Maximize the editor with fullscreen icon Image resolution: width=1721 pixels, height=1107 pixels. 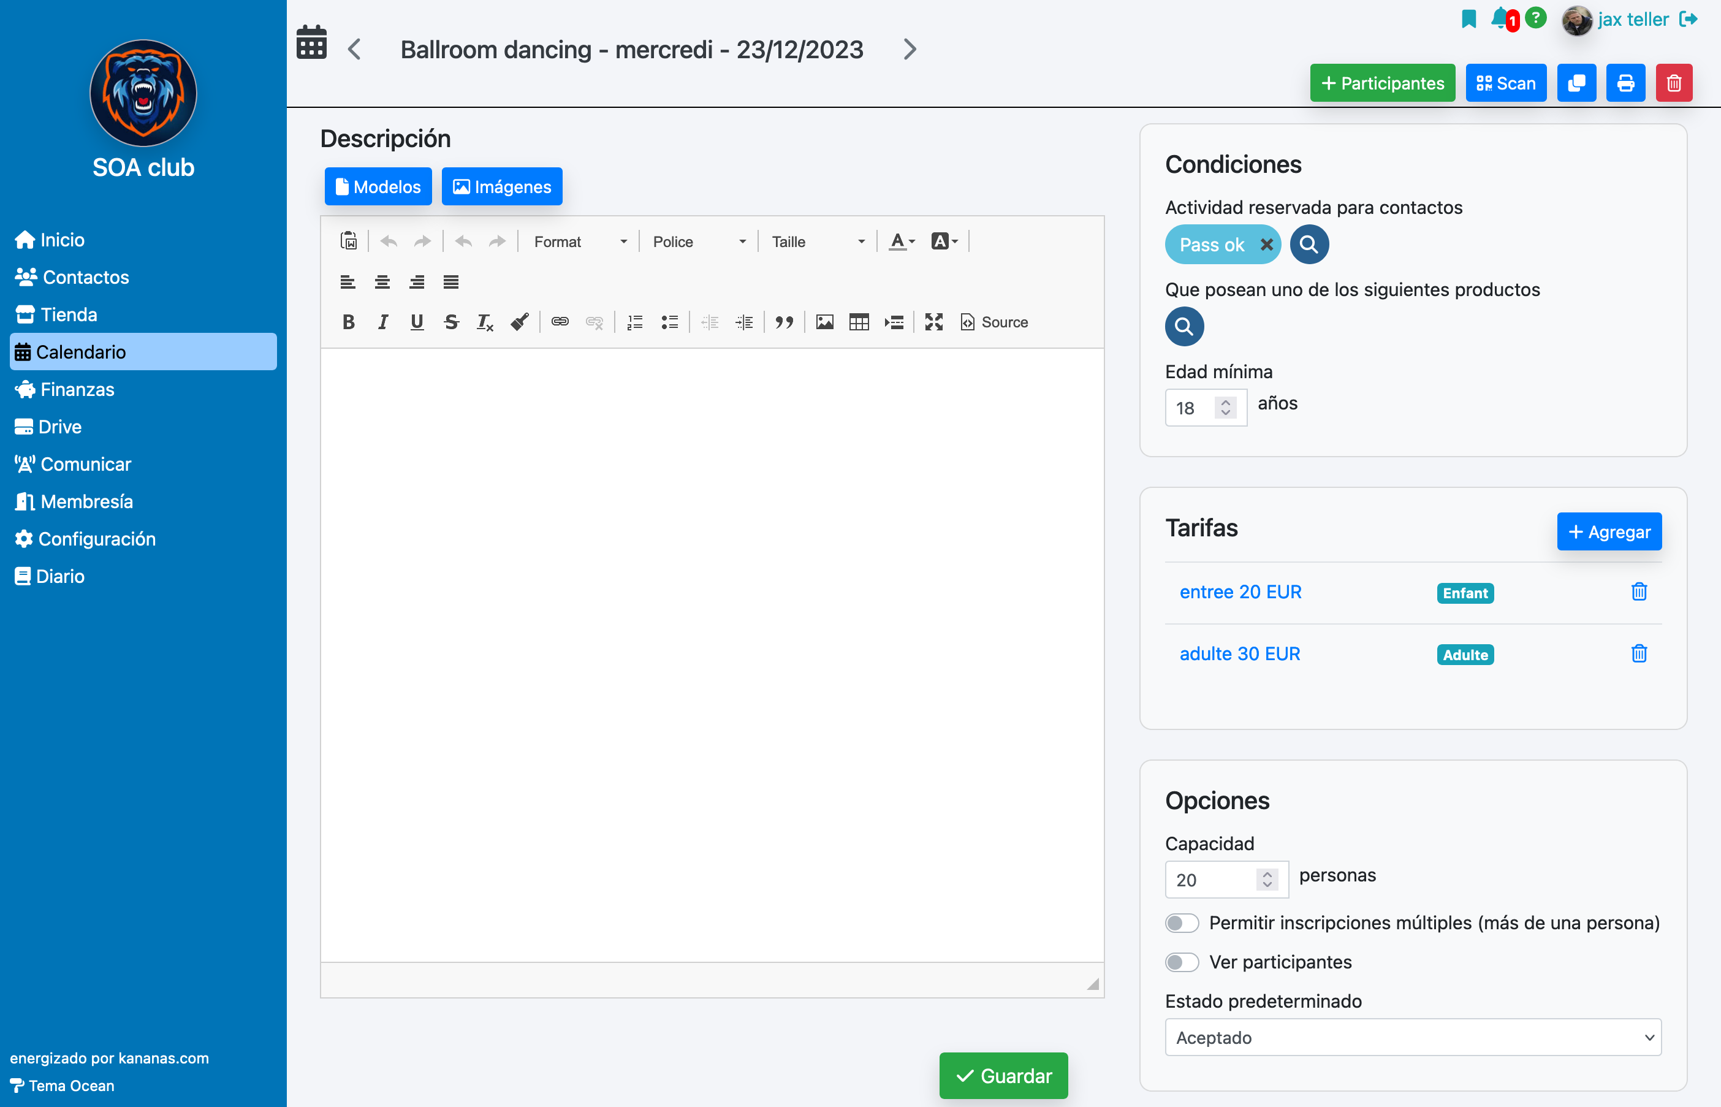[933, 322]
